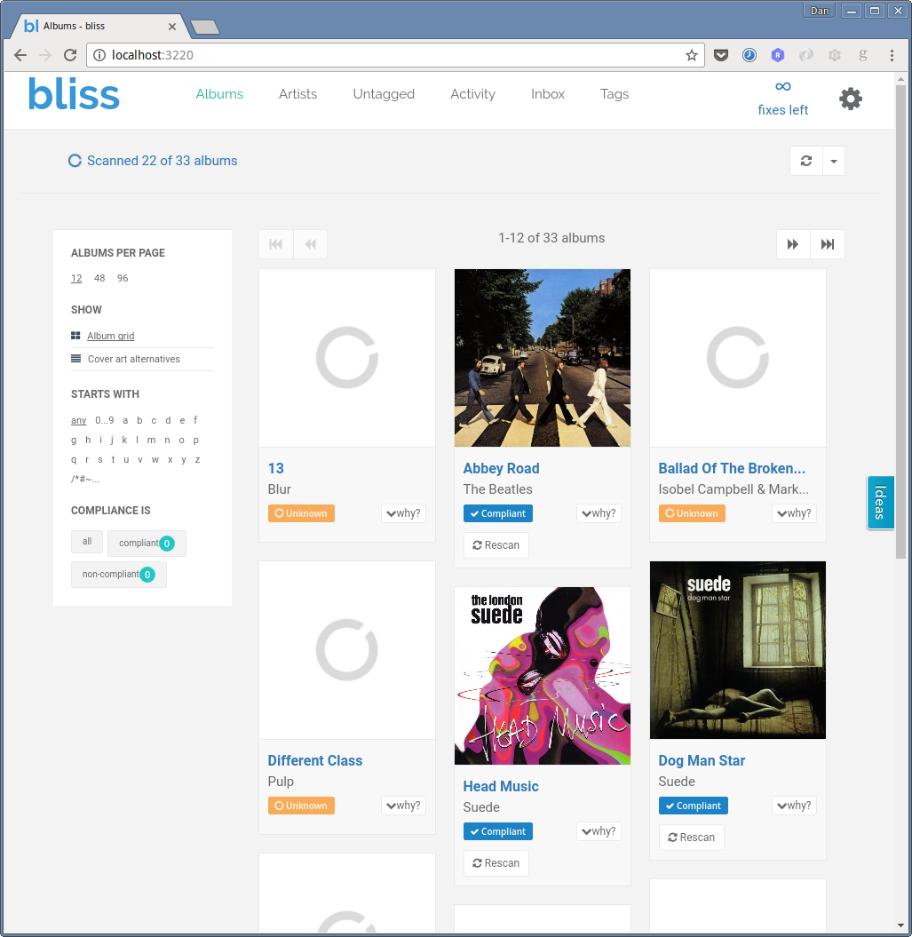The width and height of the screenshot is (912, 937).
Task: Click the purple R extension icon
Action: coord(778,56)
